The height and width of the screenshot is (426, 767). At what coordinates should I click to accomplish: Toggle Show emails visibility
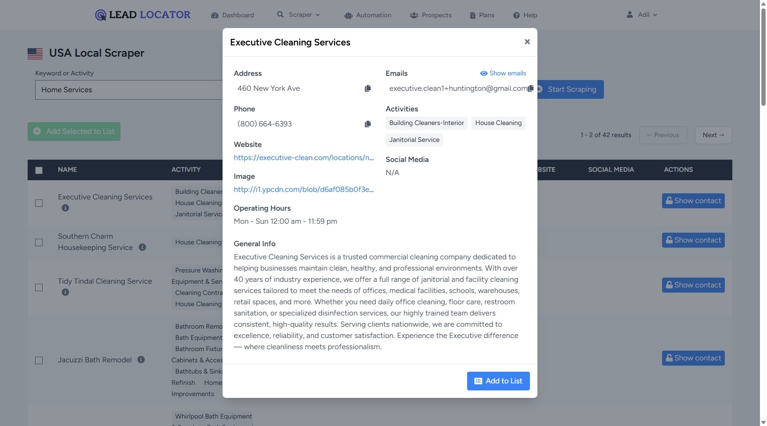tap(503, 73)
